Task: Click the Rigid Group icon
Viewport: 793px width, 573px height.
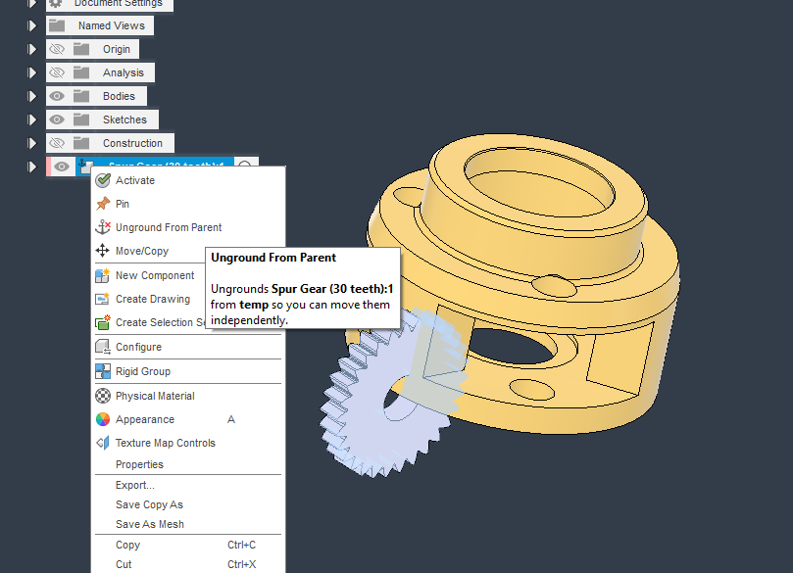Action: click(103, 371)
